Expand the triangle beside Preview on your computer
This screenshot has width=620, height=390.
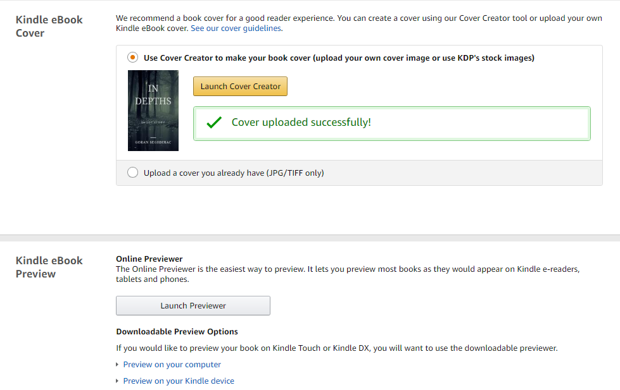(117, 365)
